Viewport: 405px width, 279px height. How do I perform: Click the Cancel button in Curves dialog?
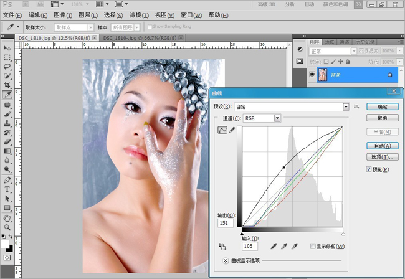pos(383,118)
